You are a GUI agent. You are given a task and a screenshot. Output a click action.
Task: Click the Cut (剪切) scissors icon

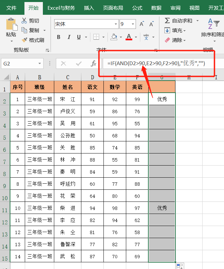(x=24, y=21)
